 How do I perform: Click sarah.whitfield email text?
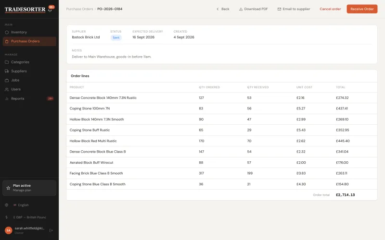click(29, 228)
